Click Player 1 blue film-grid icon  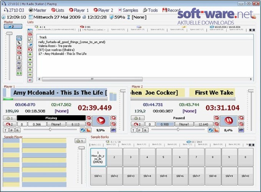coord(113,130)
